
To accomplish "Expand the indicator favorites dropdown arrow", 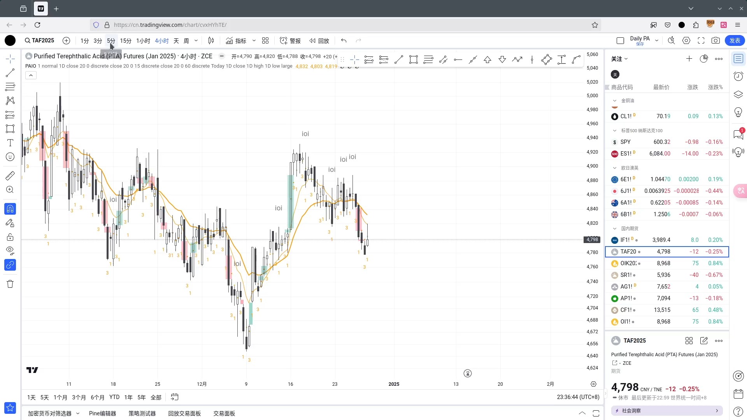I will pyautogui.click(x=254, y=40).
